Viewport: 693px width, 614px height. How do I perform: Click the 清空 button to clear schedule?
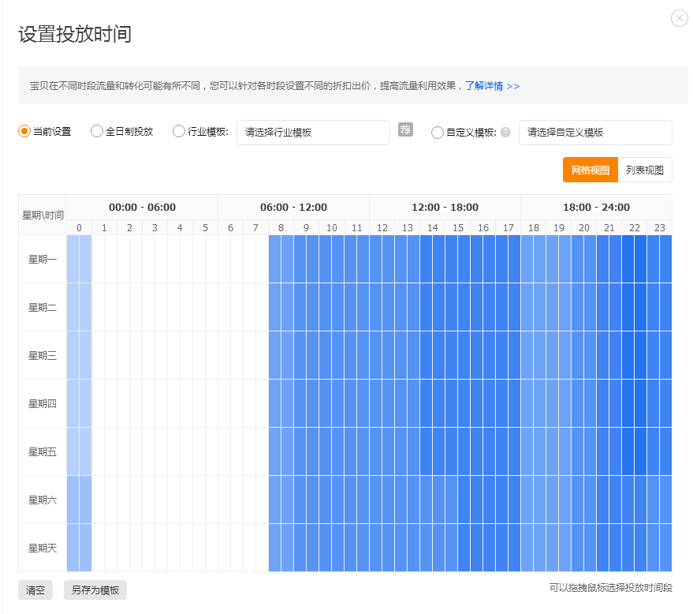(35, 590)
